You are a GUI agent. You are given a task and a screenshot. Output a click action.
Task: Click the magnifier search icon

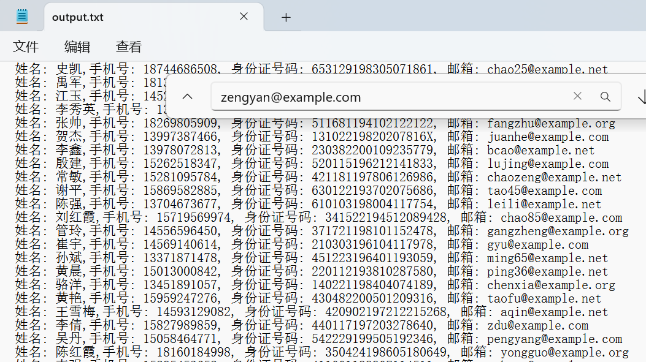pyautogui.click(x=606, y=97)
